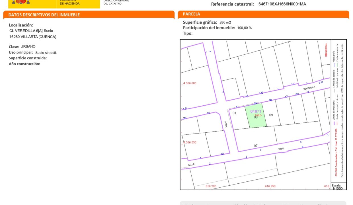Click the graphic surface value '286 m2'
The height and width of the screenshot is (205, 353).
tap(225, 22)
